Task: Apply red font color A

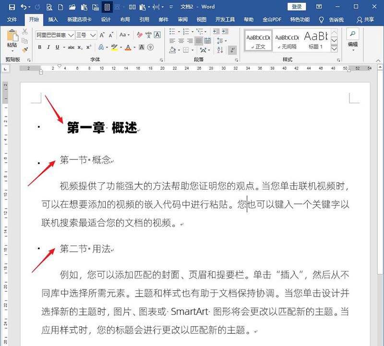Action: tap(128, 47)
